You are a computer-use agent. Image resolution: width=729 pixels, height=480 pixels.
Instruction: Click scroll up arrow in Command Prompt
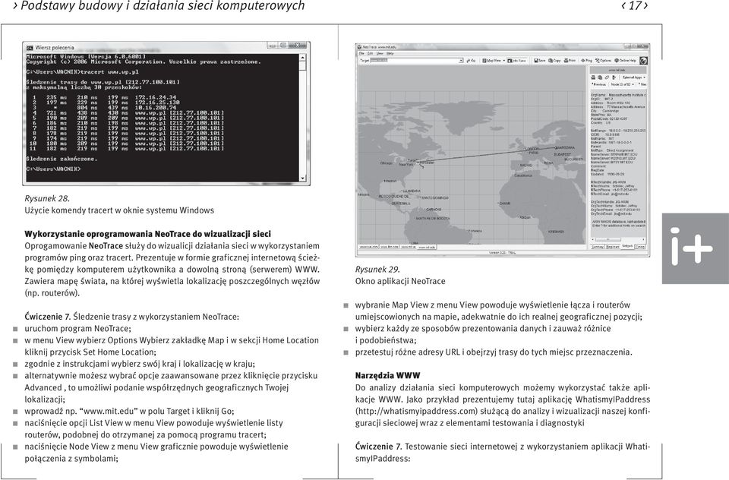tap(303, 58)
